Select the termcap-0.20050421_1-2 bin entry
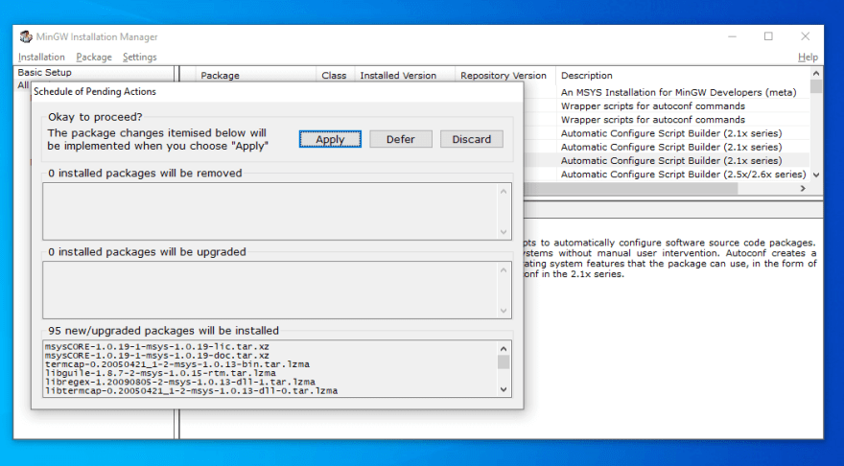The height and width of the screenshot is (466, 844). pos(177,364)
